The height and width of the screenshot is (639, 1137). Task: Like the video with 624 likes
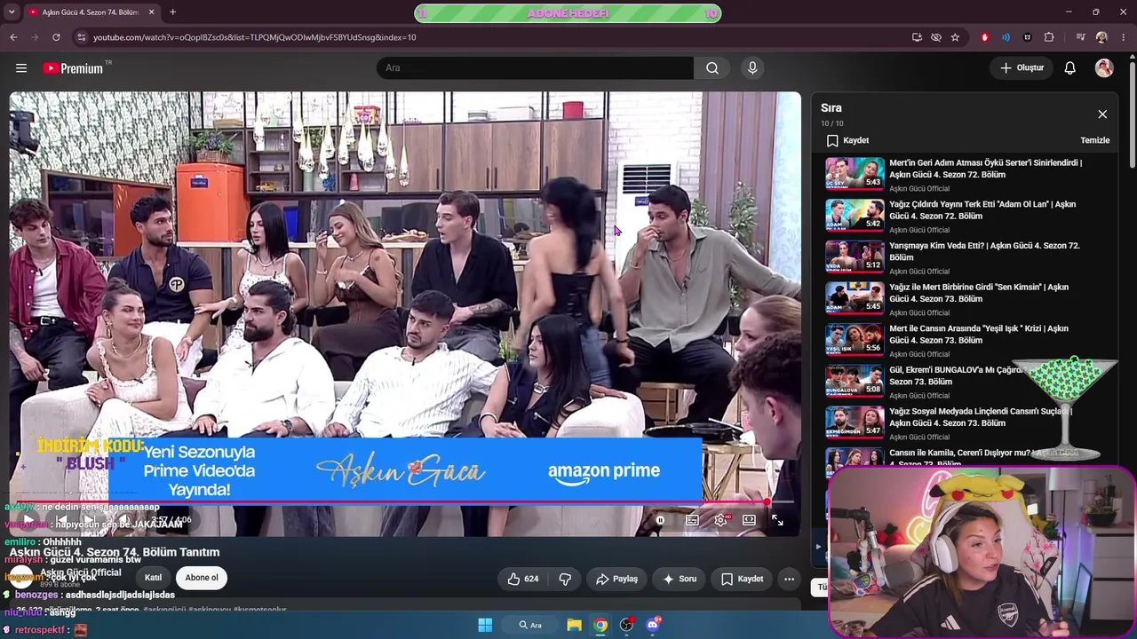[522, 579]
